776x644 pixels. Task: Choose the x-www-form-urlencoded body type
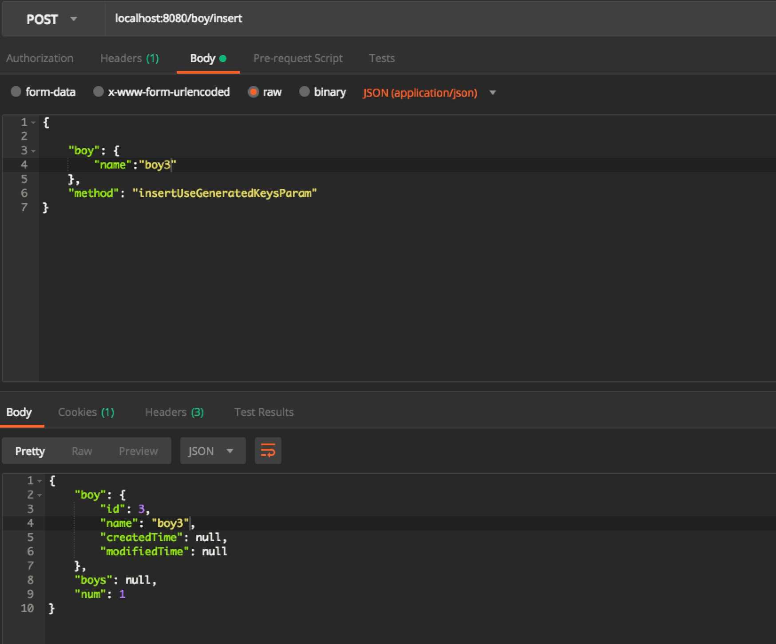pyautogui.click(x=98, y=92)
